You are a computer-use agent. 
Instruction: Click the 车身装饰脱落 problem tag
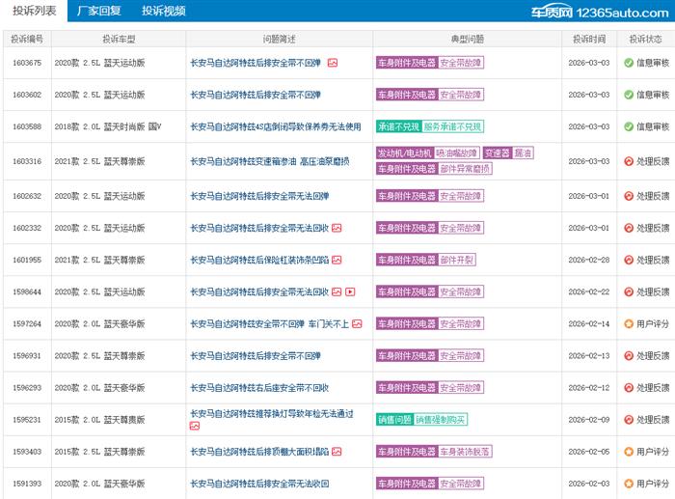pos(465,451)
